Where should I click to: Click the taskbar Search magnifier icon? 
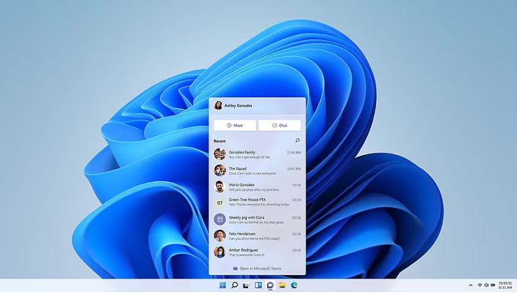coord(235,285)
